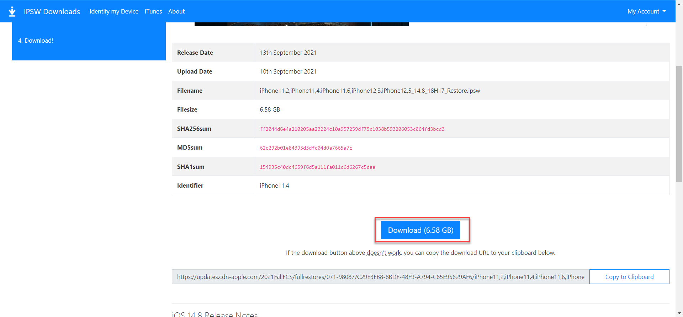Open the Identify my Device page
This screenshot has width=683, height=317.
point(114,11)
